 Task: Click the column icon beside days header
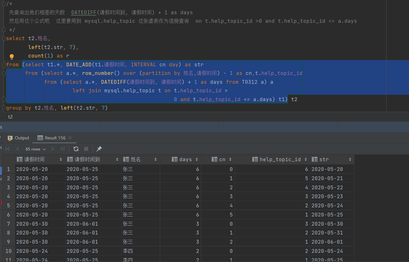[x=175, y=160]
